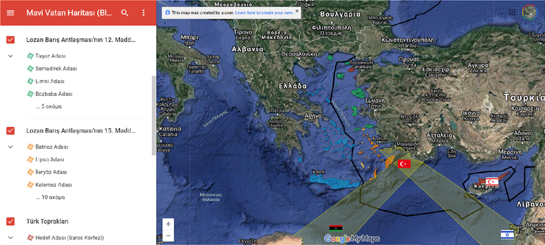Click the 'Κωνσταντινούπολη' city label

coord(408,40)
